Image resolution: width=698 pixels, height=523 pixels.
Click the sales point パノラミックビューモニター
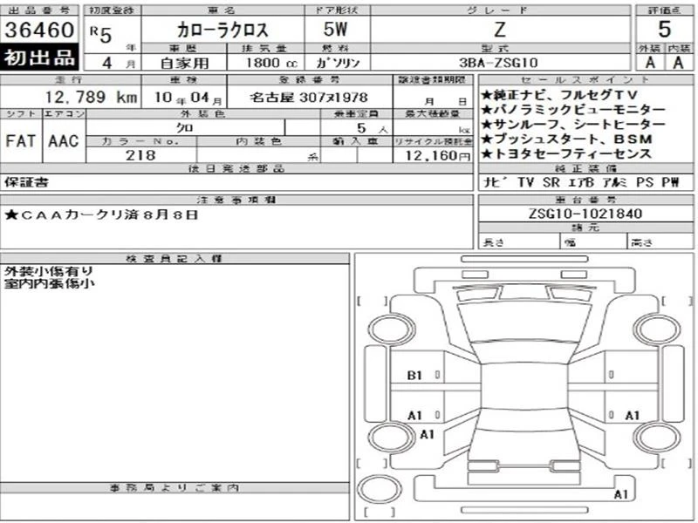coord(573,110)
